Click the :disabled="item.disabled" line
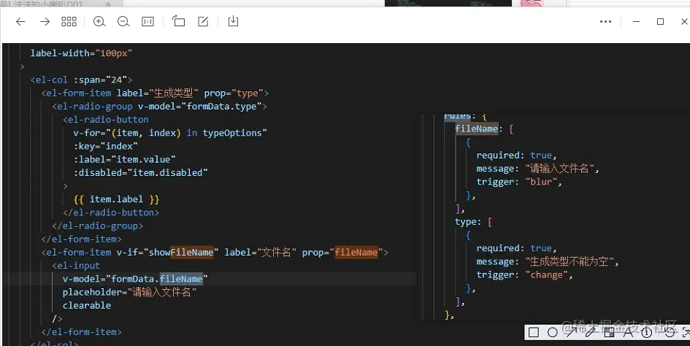The width and height of the screenshot is (690, 346). pyautogui.click(x=141, y=172)
